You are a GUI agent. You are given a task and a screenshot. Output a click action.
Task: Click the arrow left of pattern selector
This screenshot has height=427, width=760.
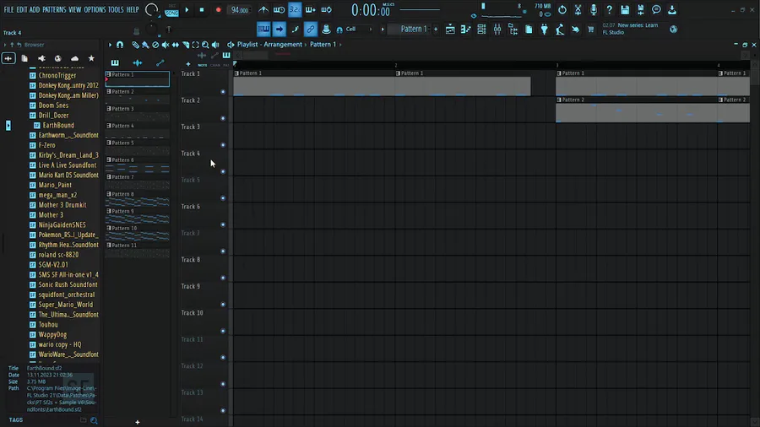(x=383, y=30)
